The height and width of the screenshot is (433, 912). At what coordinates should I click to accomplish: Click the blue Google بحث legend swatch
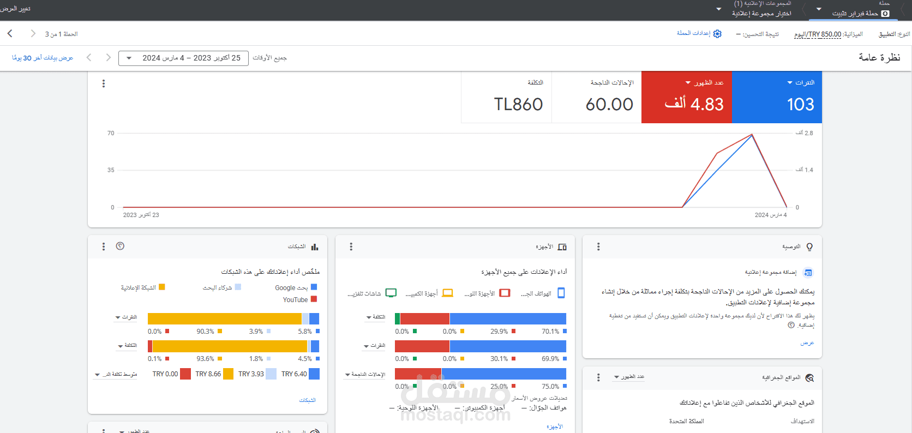pos(314,287)
